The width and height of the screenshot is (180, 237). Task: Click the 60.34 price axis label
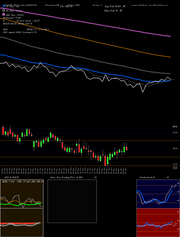tap(175, 148)
